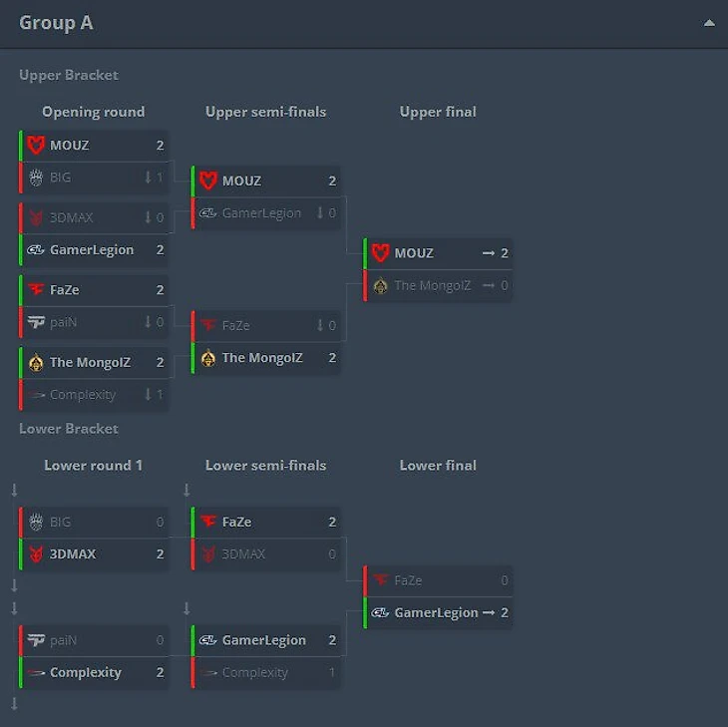728x727 pixels.
Task: Open GamerLegion name in Opening round
Action: coord(92,250)
